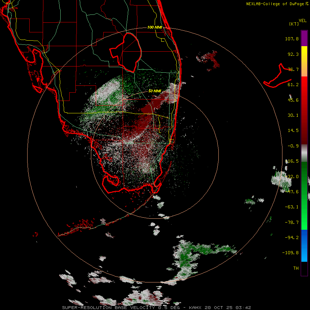The image size is (310, 310).
Task: Click the -16.5 velocity scale value
Action: pos(292,161)
